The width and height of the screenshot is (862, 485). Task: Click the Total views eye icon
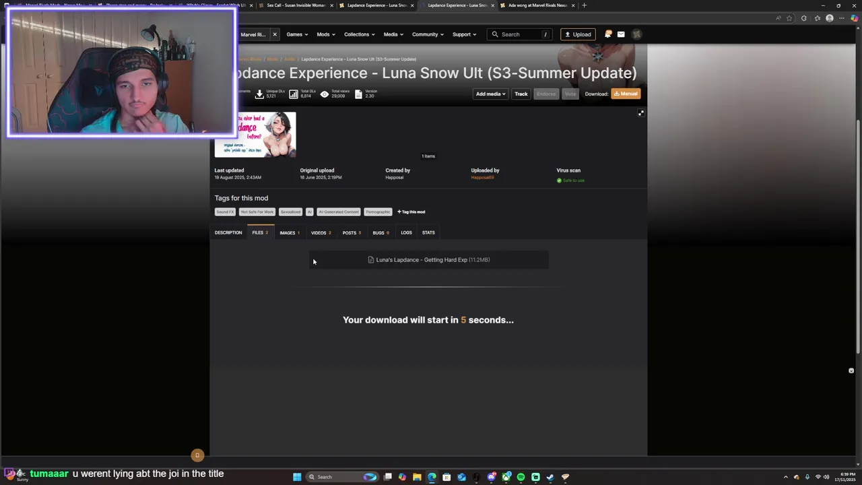[325, 94]
